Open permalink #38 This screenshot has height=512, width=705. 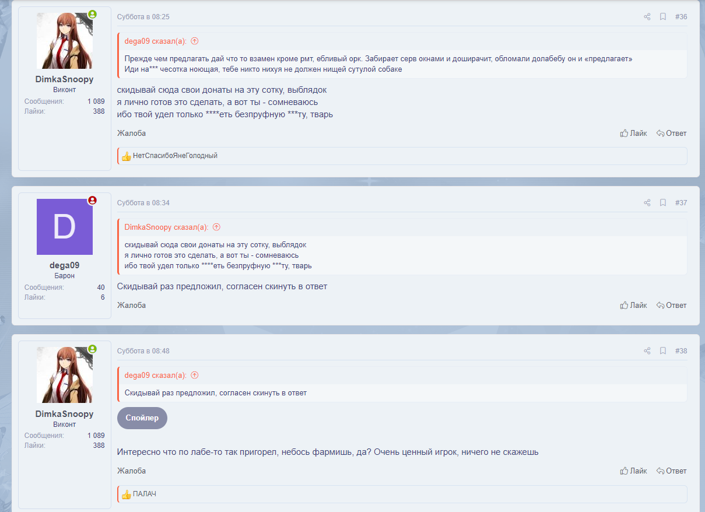(681, 351)
